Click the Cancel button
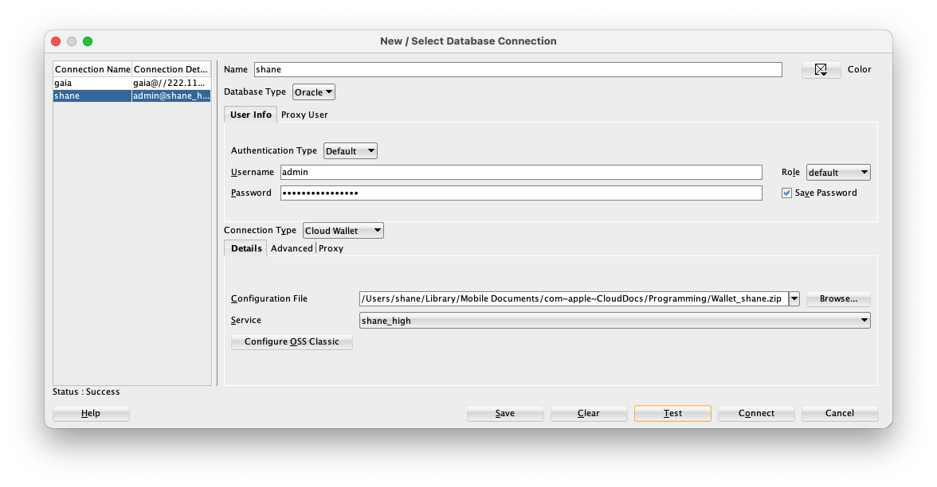This screenshot has height=487, width=937. (840, 413)
